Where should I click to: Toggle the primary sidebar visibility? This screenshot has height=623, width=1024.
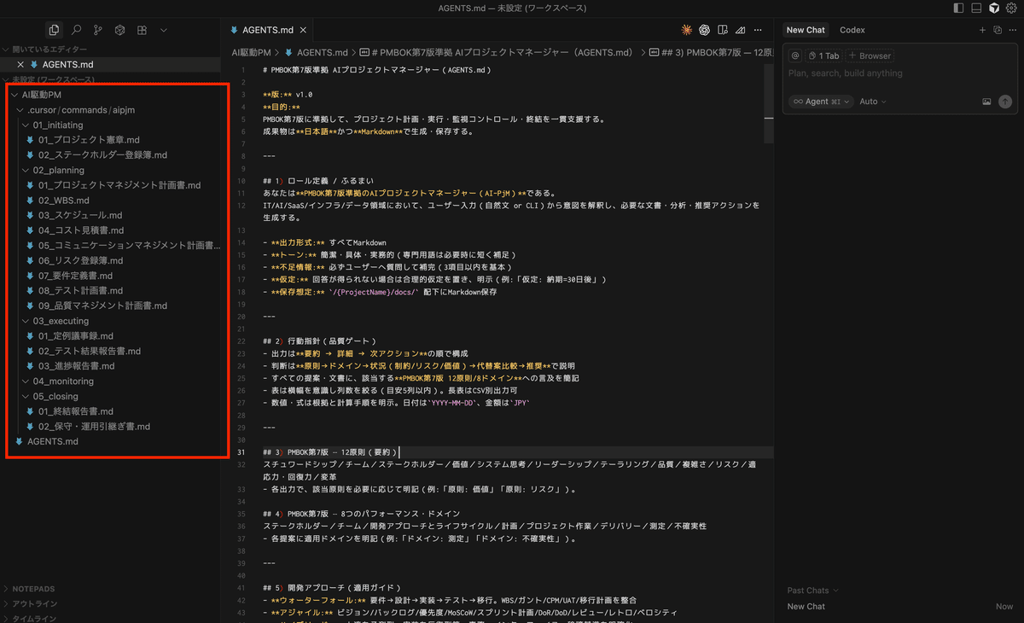point(959,8)
